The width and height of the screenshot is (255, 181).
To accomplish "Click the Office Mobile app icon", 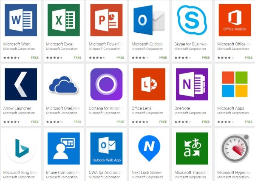I will (x=235, y=20).
